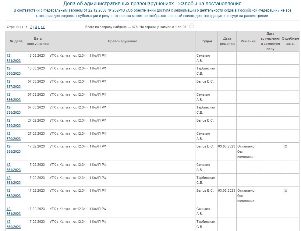Open case number 12-635/2023
Viewport: 301px width, 231px height.
[13, 110]
